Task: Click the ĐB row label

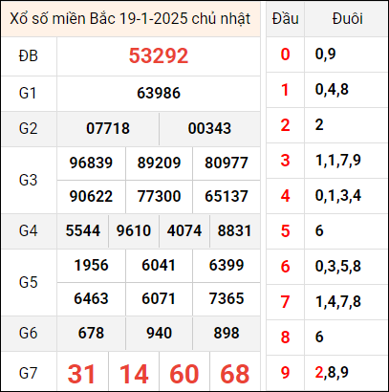Action: [x=29, y=56]
